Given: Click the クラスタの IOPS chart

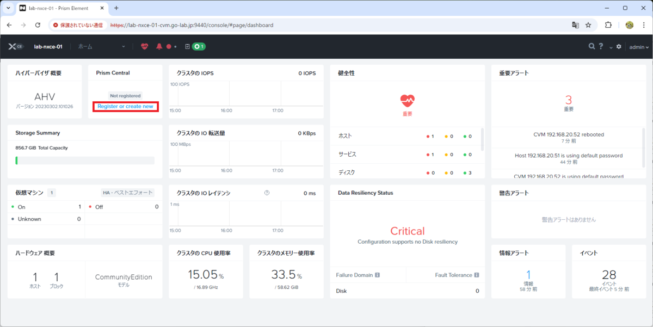Looking at the screenshot, I should tap(246, 94).
